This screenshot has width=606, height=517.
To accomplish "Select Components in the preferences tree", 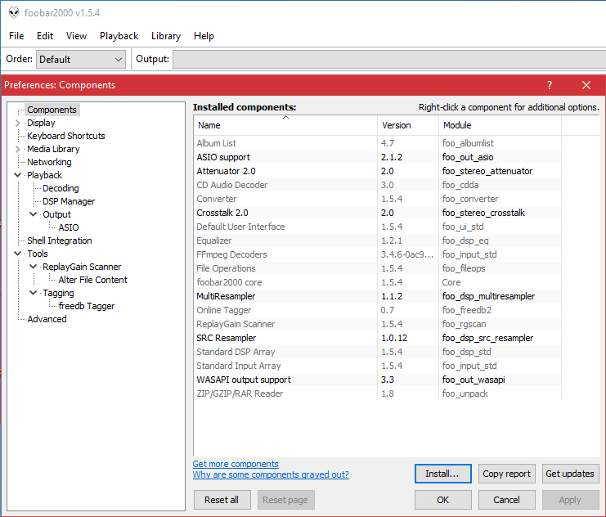I will [52, 110].
